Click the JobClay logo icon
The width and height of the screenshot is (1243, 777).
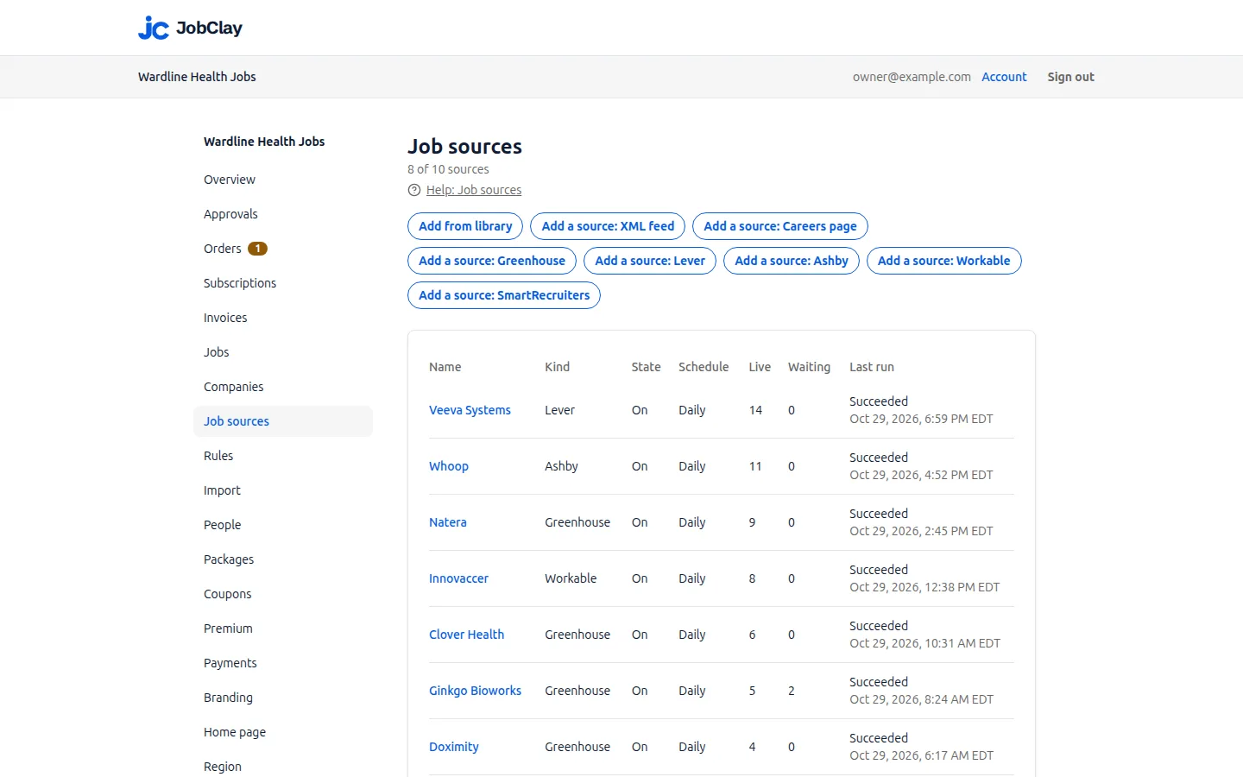[x=154, y=28]
